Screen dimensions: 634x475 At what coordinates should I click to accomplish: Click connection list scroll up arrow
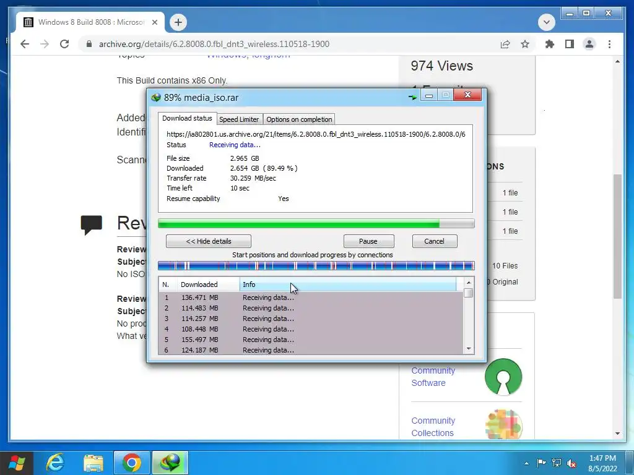tap(469, 282)
